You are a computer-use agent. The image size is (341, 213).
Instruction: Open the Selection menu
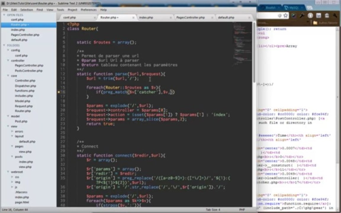click(x=27, y=10)
